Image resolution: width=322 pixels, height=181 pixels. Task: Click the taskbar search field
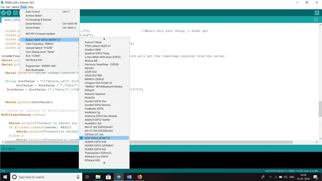[46, 177]
